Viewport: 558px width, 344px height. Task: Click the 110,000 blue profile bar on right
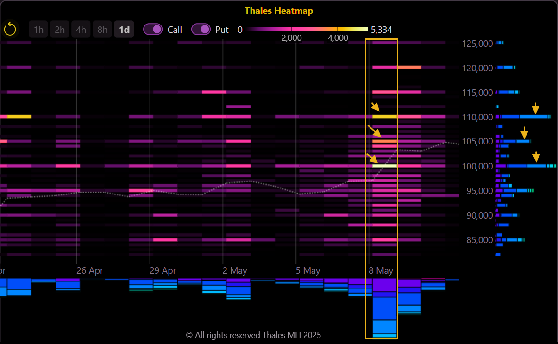[523, 117]
